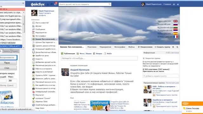Click Юрий Перетятько's sidebar profile picture
203x114 pixels.
coord(34,13)
